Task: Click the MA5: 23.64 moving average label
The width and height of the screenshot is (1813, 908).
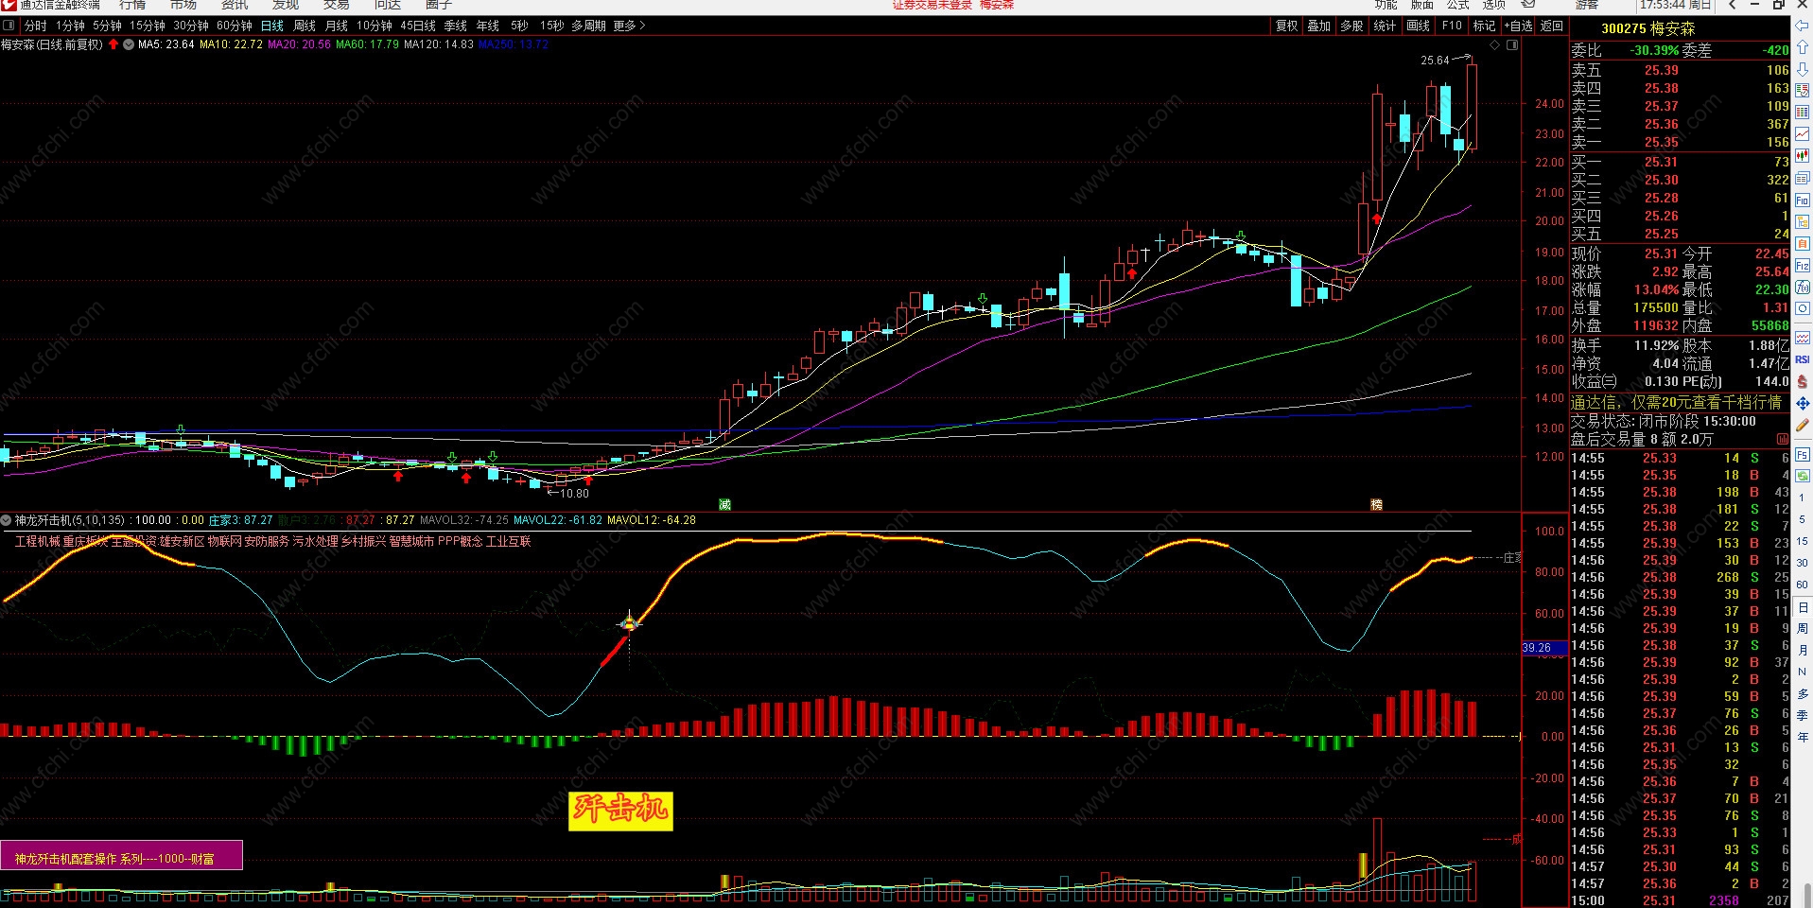Action: click(166, 44)
